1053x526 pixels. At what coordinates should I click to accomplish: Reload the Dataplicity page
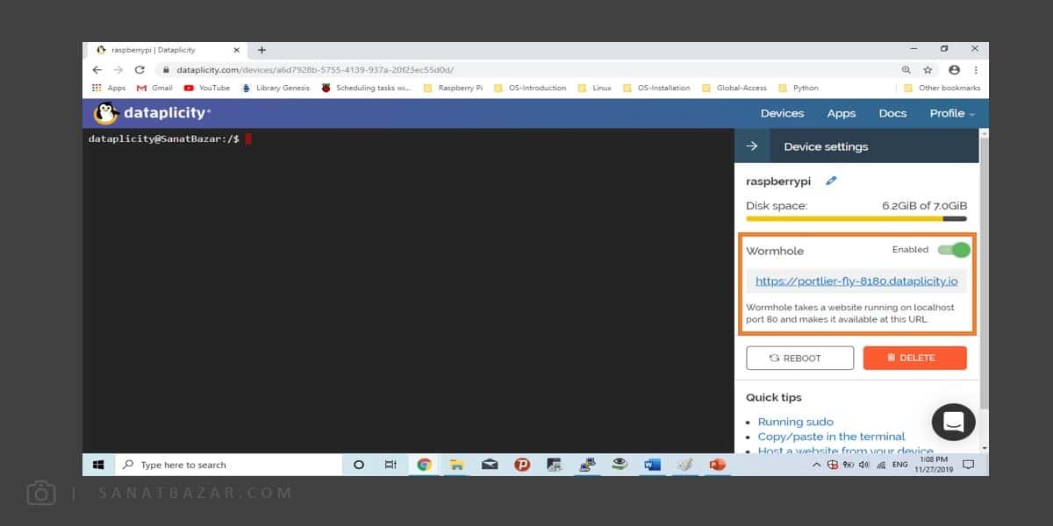click(140, 70)
